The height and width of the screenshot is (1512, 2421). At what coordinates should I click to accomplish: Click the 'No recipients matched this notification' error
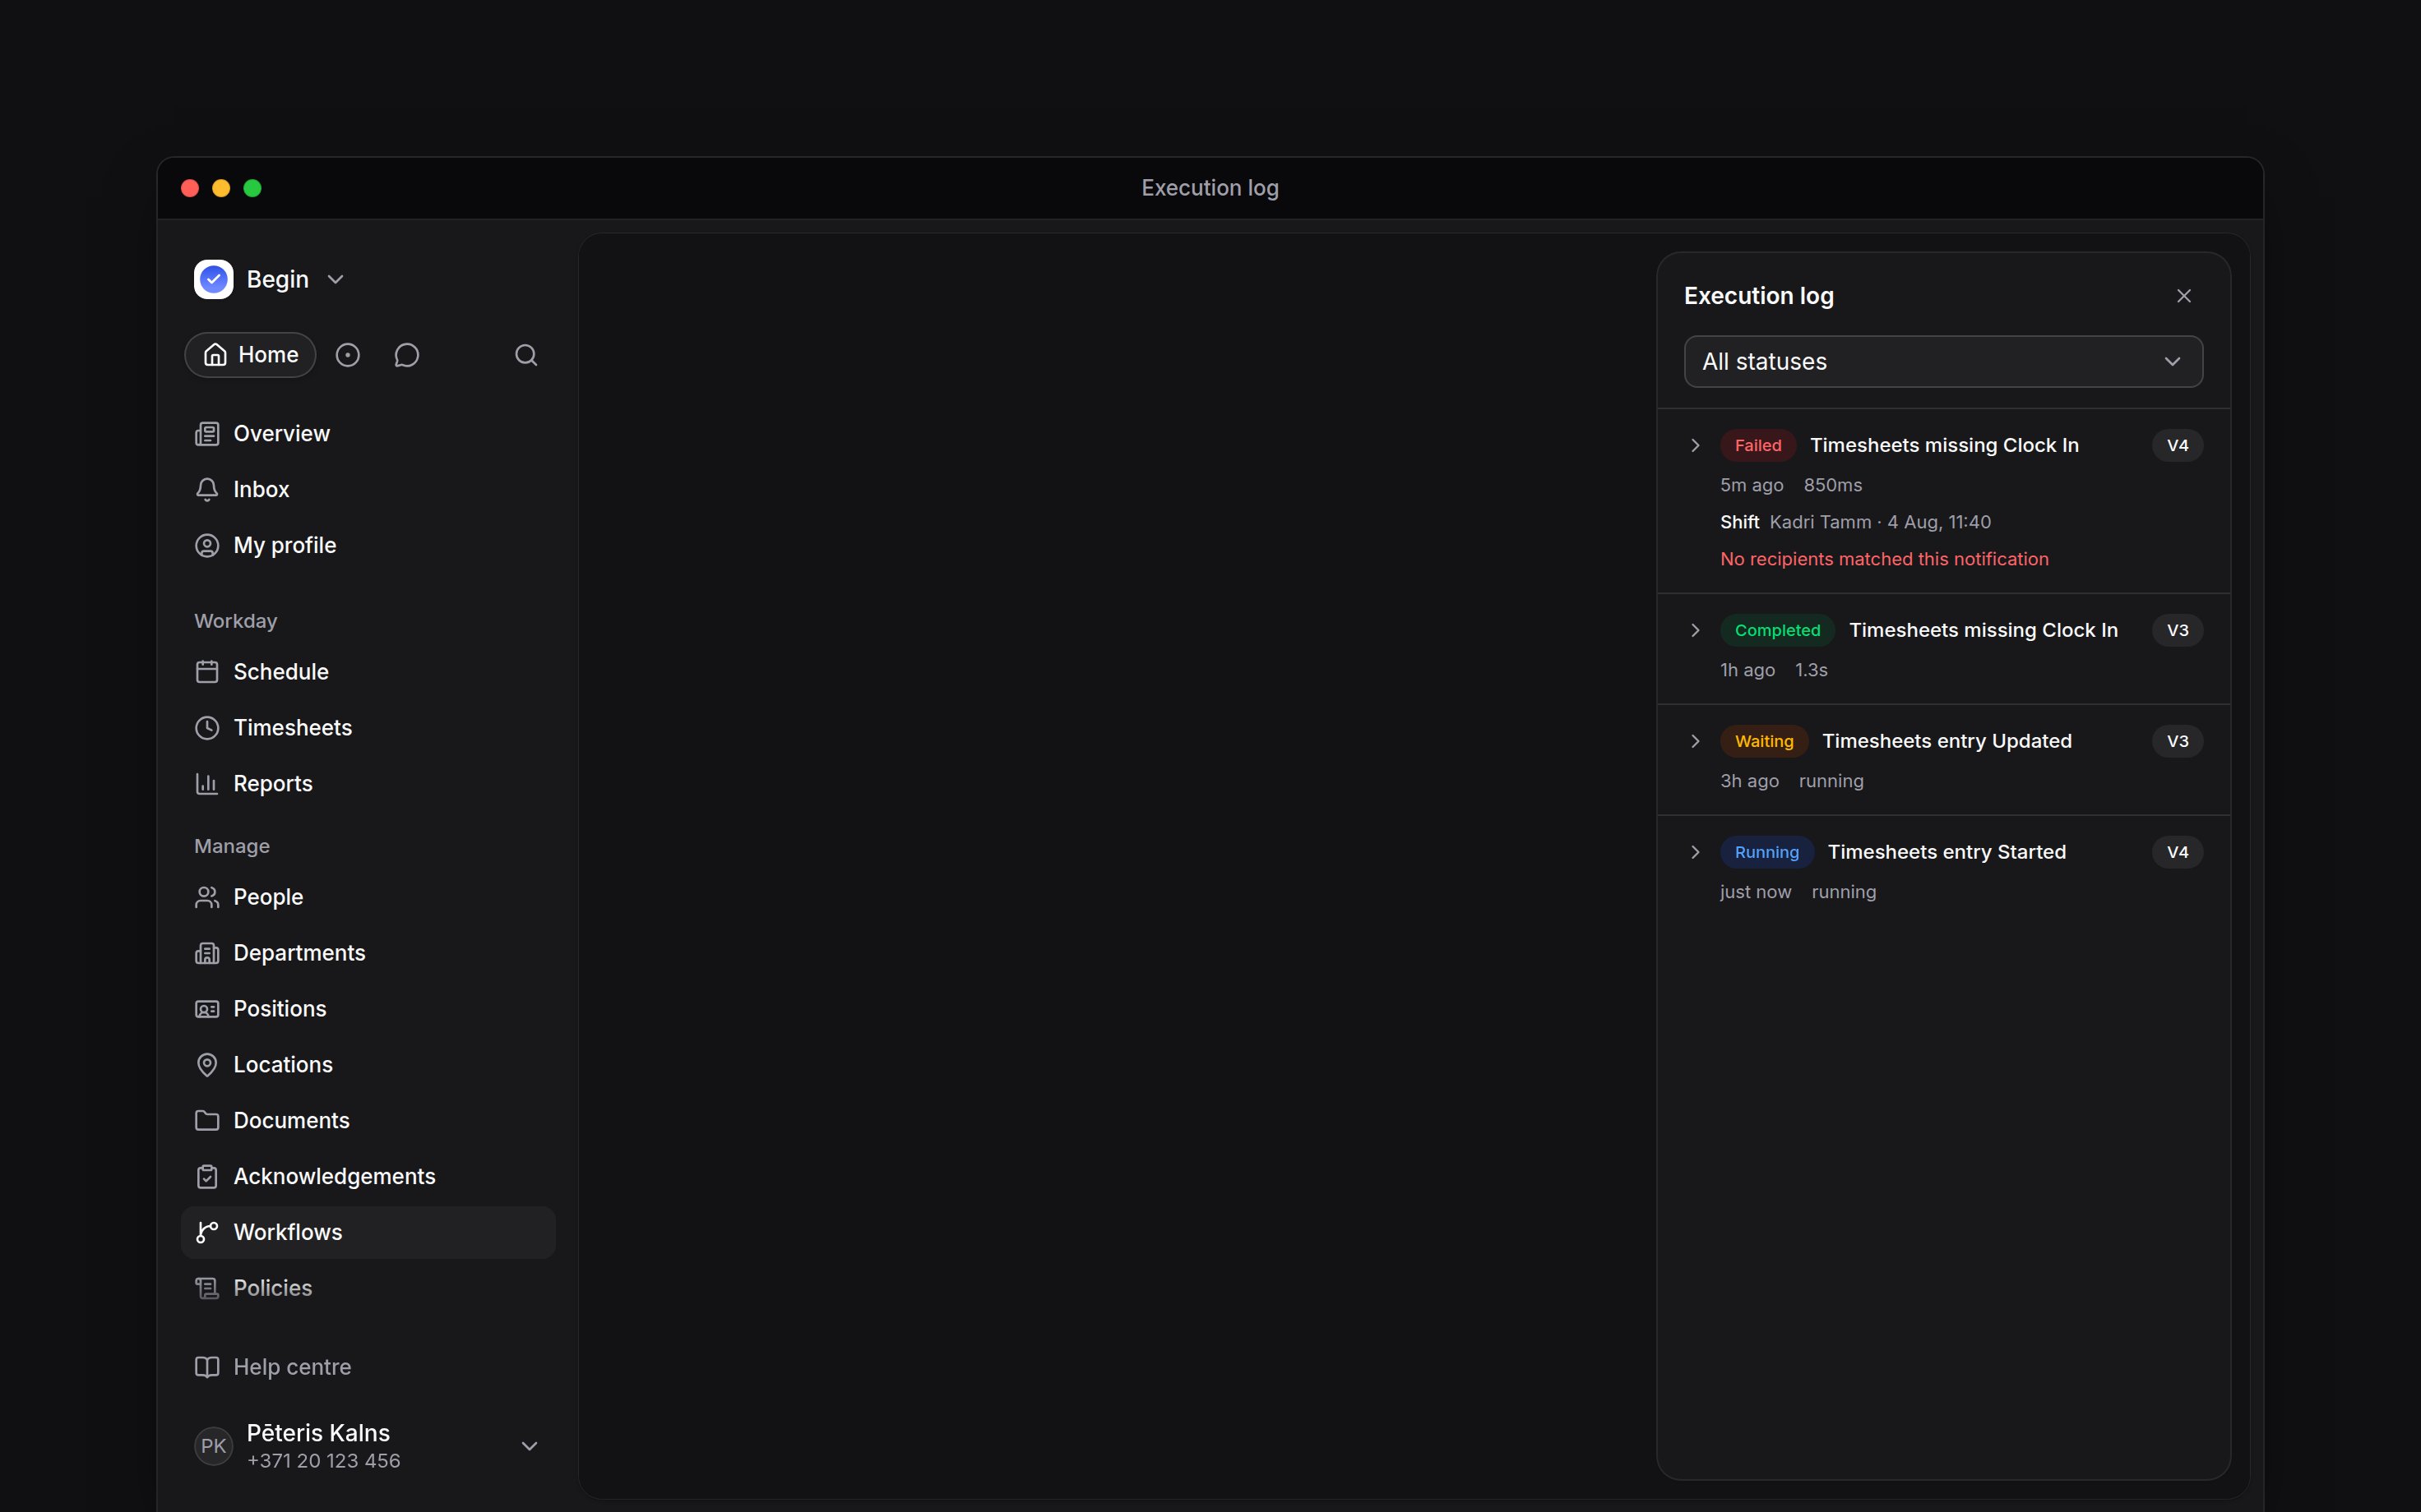pyautogui.click(x=1885, y=560)
